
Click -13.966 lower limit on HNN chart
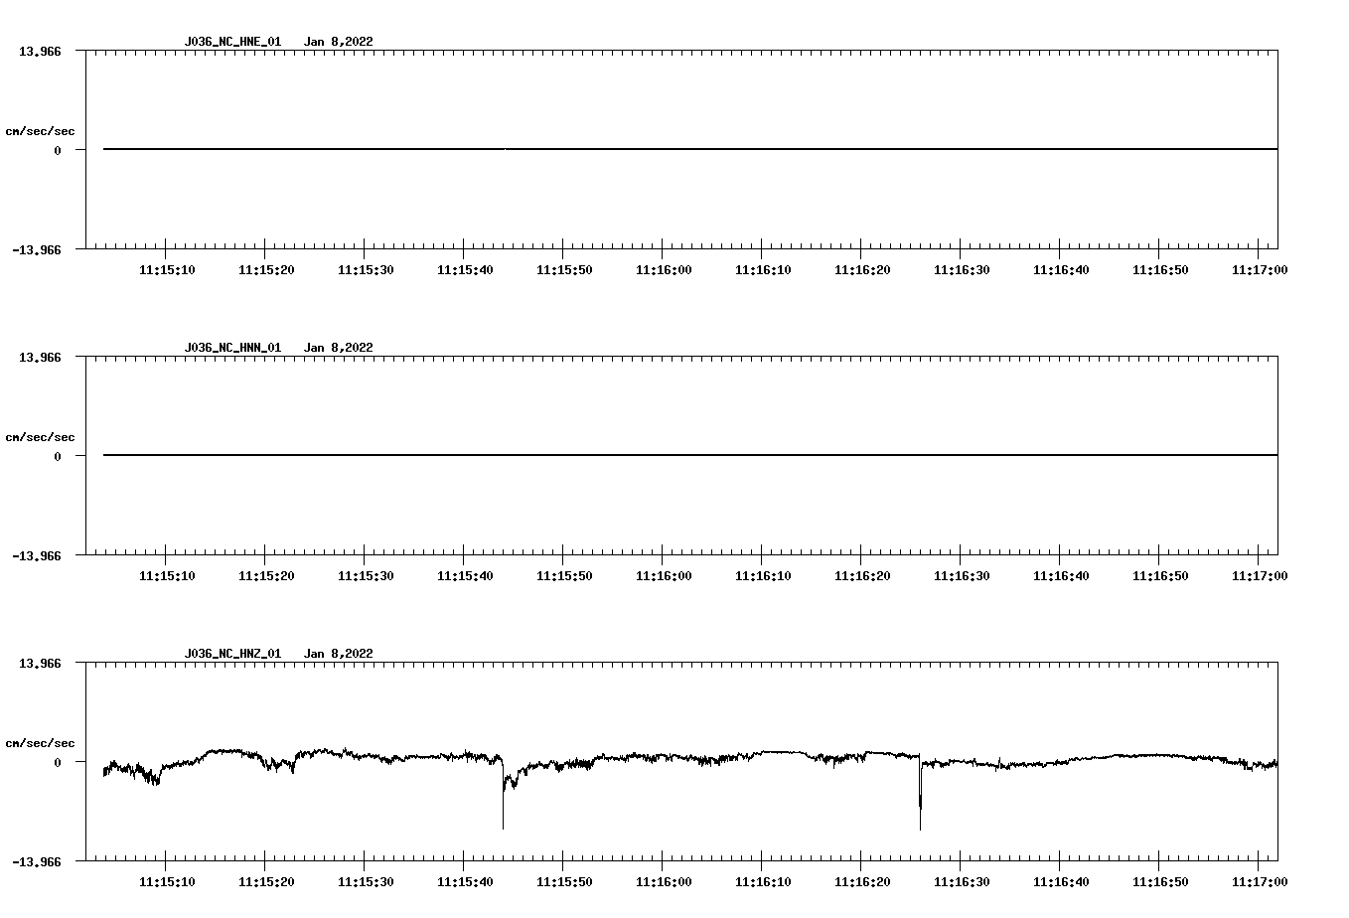[x=37, y=555]
